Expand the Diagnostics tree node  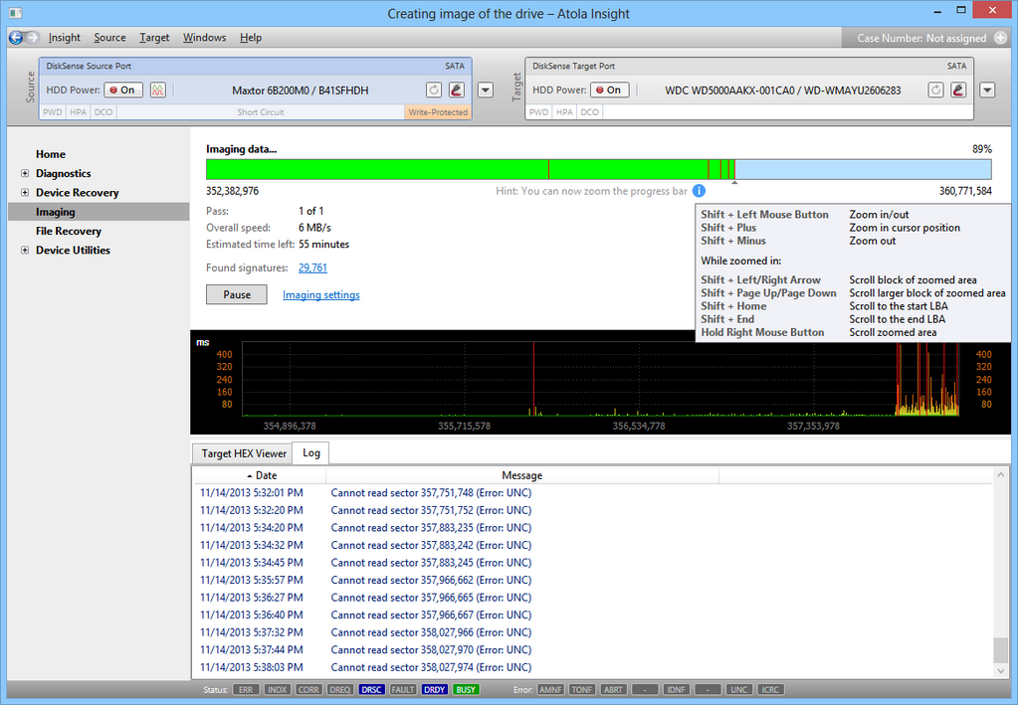coord(25,173)
